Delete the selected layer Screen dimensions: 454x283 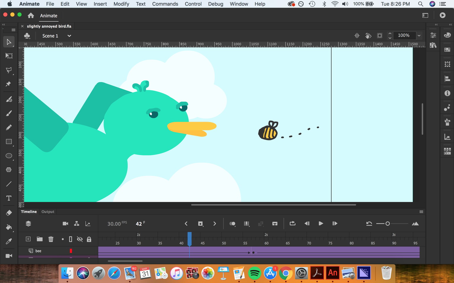pos(51,239)
